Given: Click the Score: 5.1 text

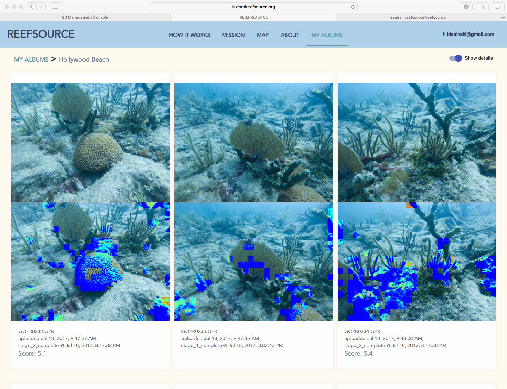Looking at the screenshot, I should [x=32, y=353].
